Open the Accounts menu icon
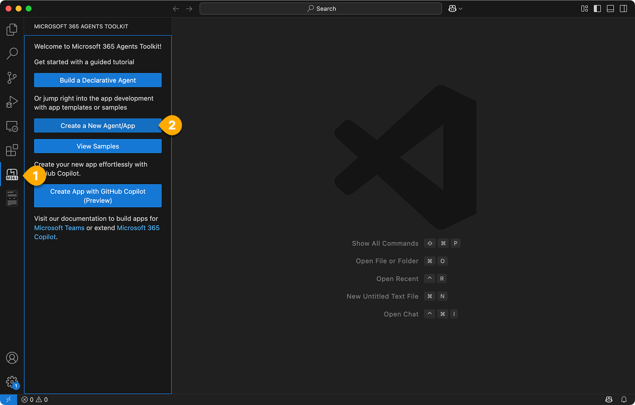Image resolution: width=635 pixels, height=405 pixels. (12, 358)
